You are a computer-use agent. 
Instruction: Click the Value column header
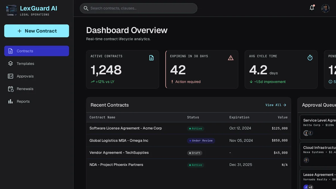tap(283, 117)
